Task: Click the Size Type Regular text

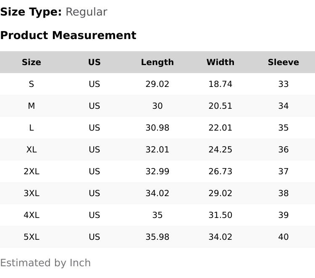Action: [54, 12]
